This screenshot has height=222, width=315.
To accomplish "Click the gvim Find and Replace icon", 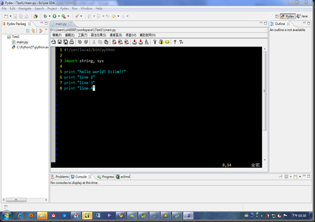I will click(114, 42).
